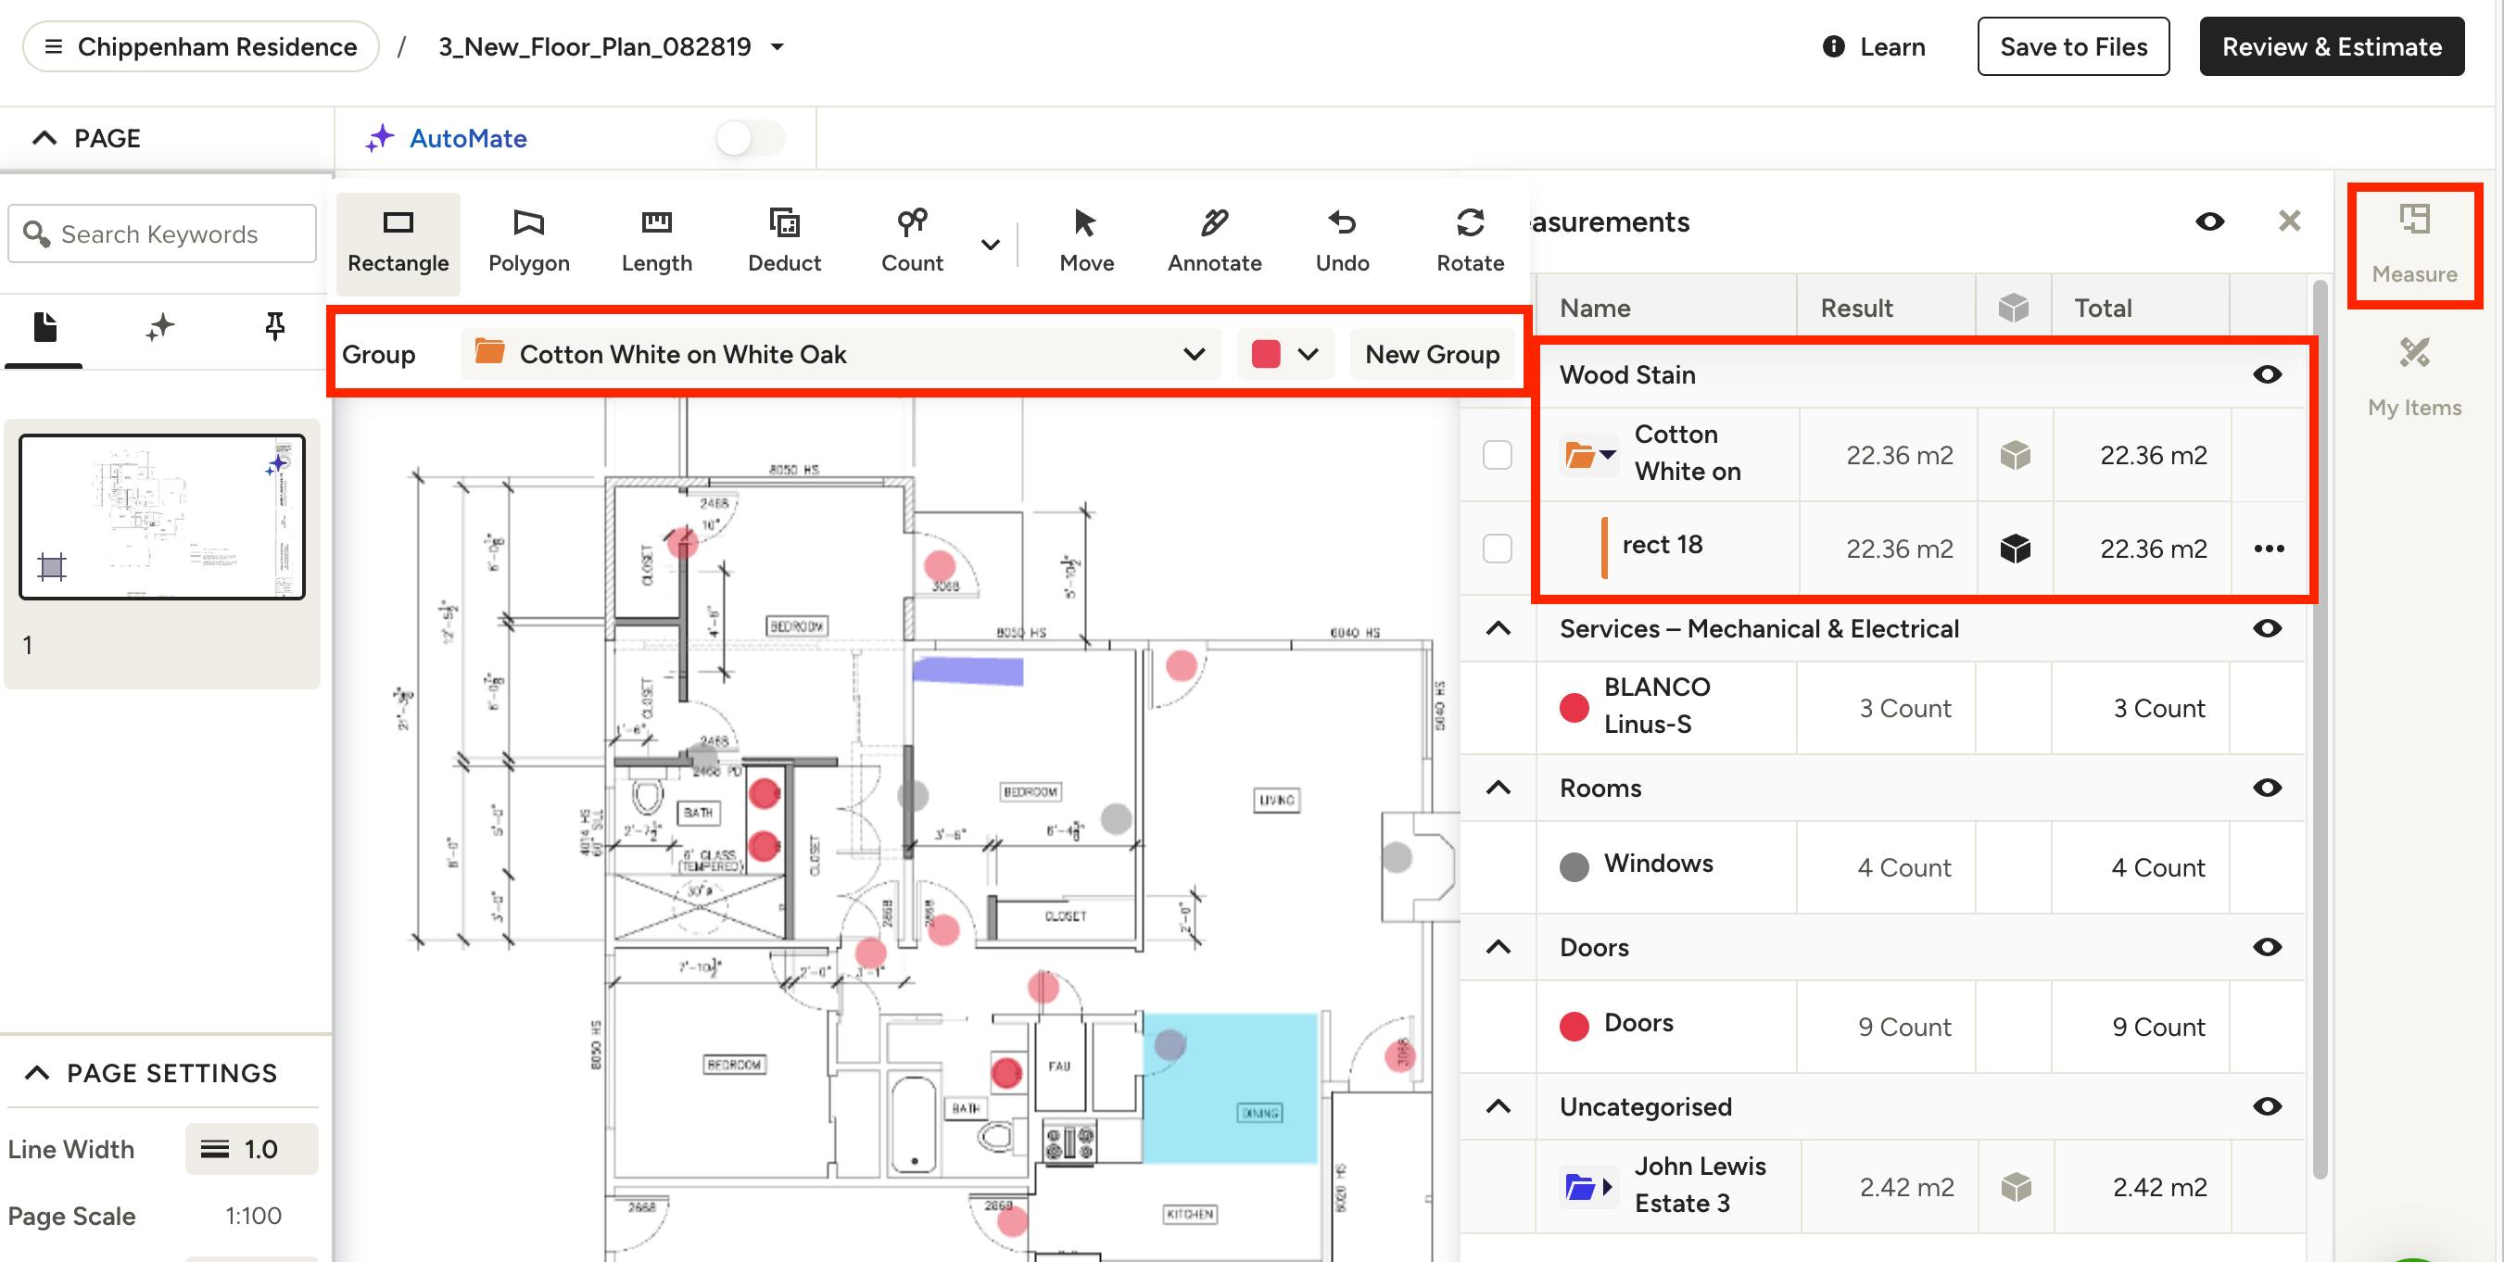
Task: Click the AutoMate sparkle icon
Action: 380,138
